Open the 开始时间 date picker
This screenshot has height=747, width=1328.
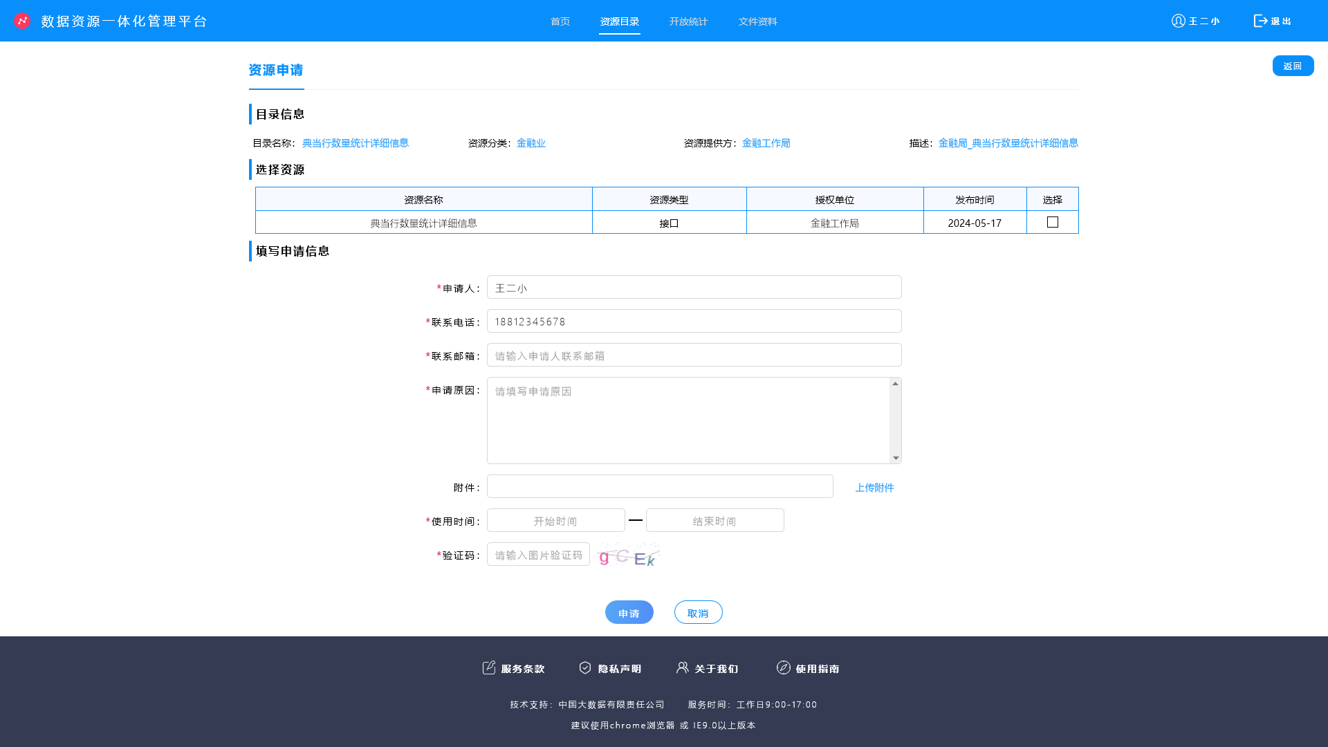coord(555,521)
